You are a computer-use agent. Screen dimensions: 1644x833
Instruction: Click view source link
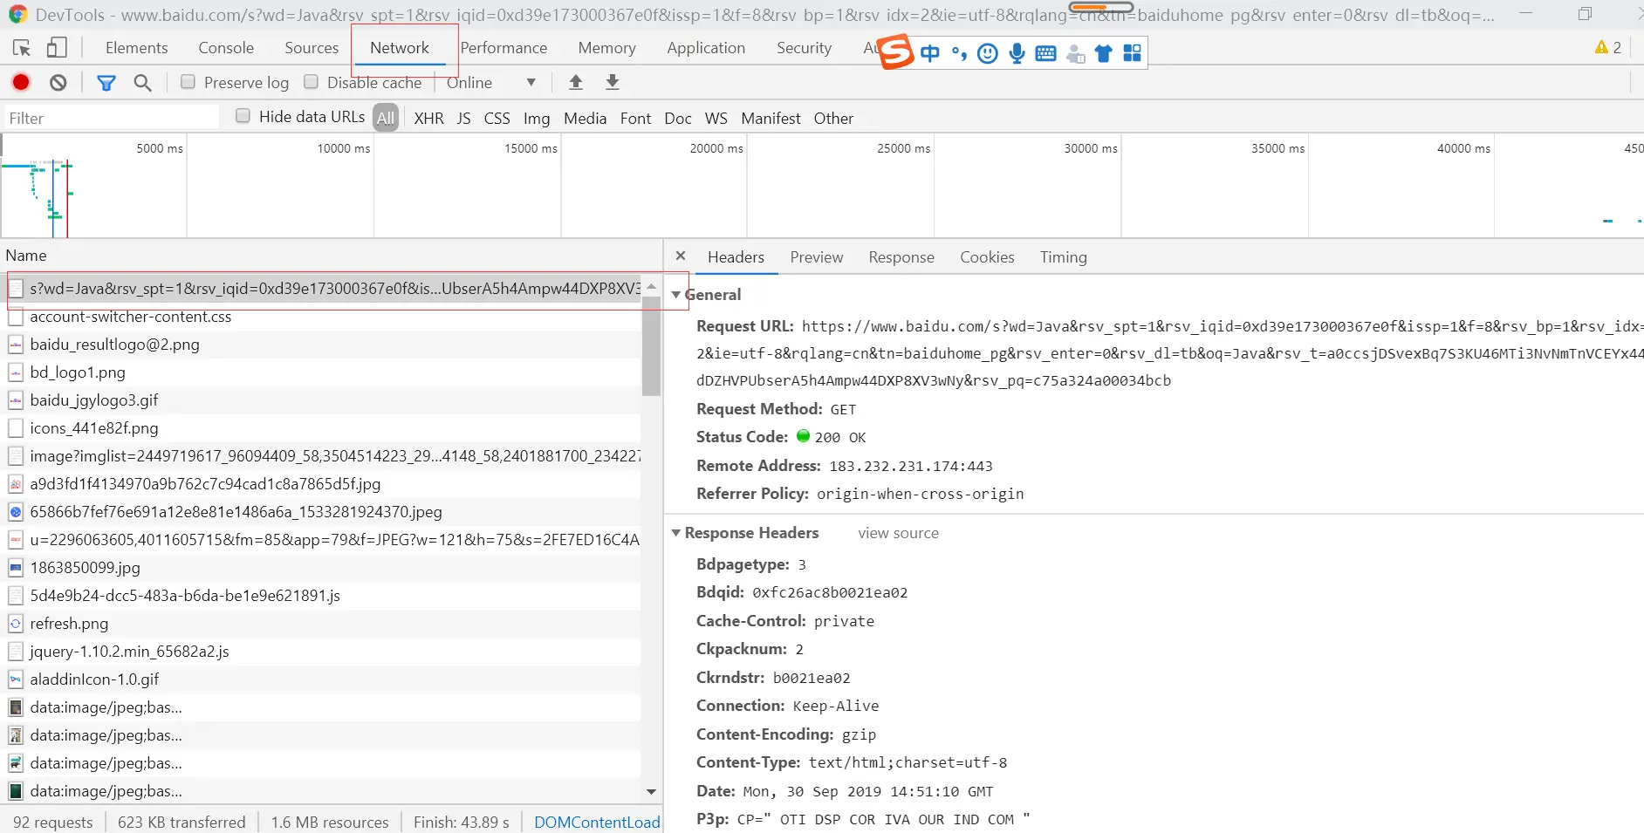click(898, 533)
